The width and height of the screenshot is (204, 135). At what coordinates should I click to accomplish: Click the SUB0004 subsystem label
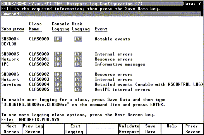pyautogui.click(x=10, y=39)
